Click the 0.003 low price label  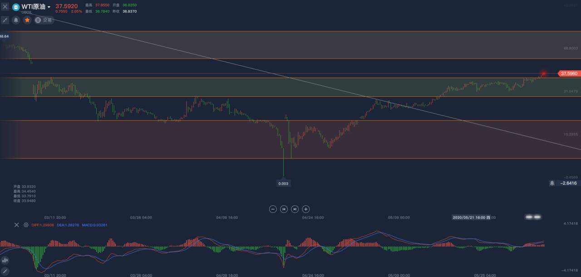coord(284,183)
